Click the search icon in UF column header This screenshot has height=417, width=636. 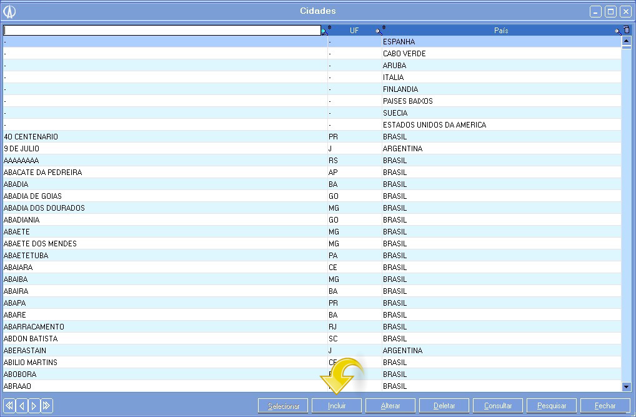378,31
